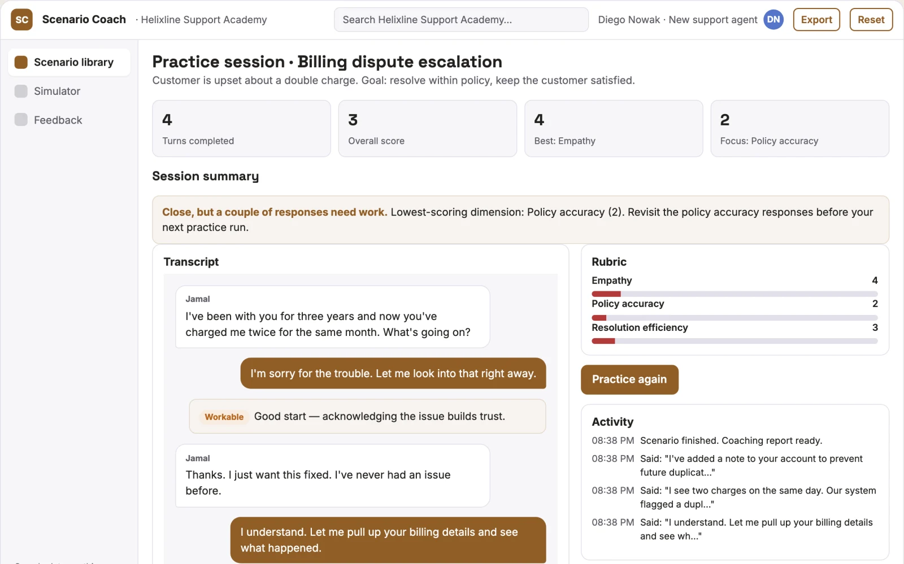904x564 pixels.
Task: Click the reply "I understand. Let me pull up"
Action: tap(388, 540)
